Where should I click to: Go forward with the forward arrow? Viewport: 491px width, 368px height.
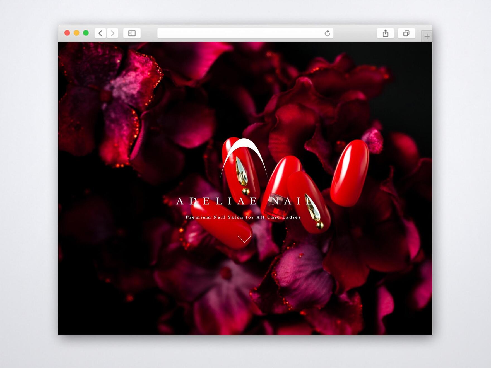click(113, 33)
